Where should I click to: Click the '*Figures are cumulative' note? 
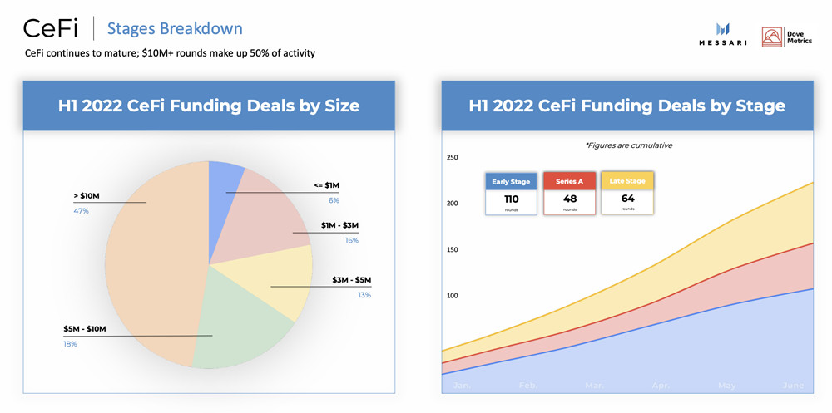(628, 145)
